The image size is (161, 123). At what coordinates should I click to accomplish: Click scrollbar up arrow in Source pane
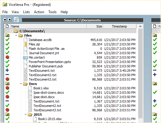pyautogui.click(x=140, y=27)
